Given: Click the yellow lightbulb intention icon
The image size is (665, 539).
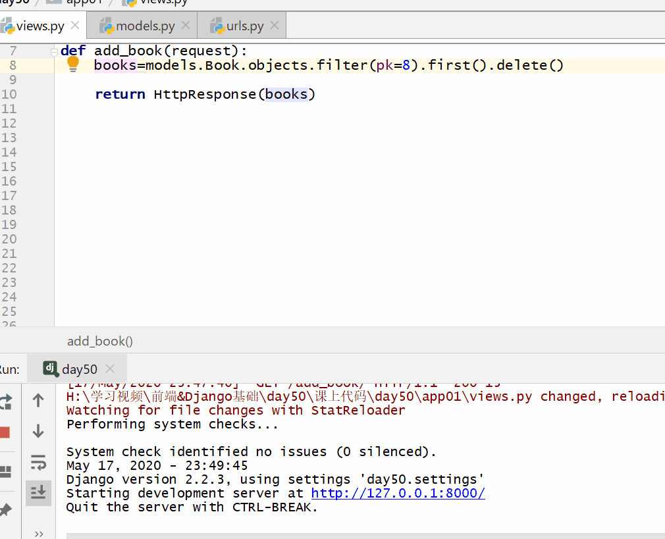Looking at the screenshot, I should pyautogui.click(x=73, y=64).
